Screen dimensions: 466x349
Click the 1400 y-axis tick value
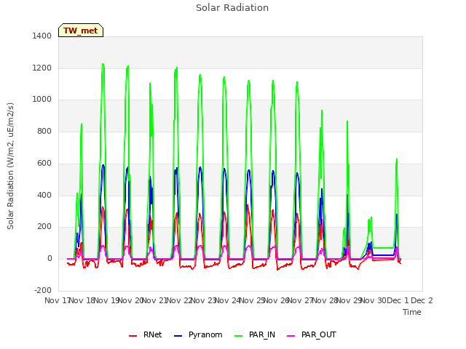(42, 36)
